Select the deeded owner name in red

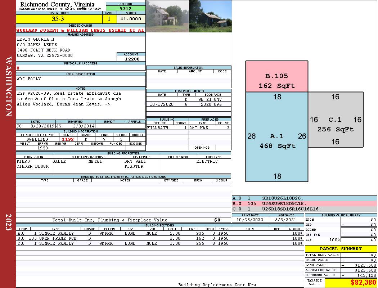click(80, 30)
